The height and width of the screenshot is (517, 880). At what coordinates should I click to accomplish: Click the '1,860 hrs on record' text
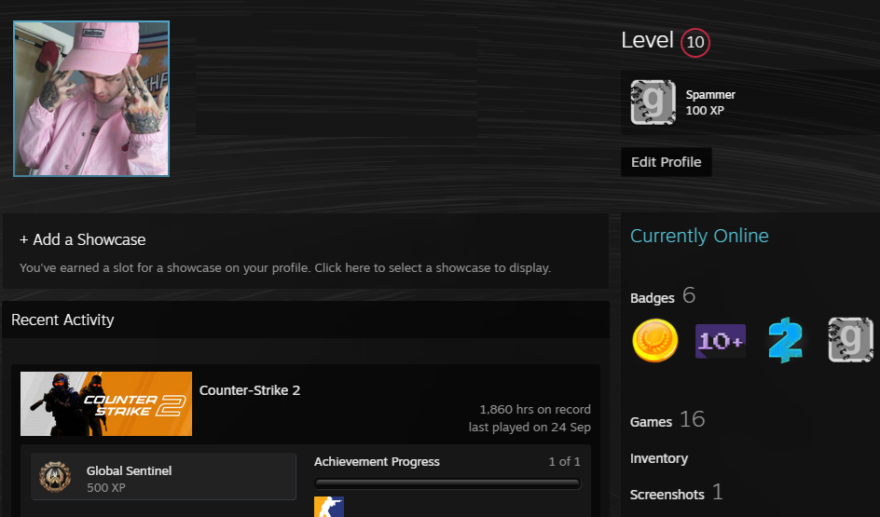(535, 409)
